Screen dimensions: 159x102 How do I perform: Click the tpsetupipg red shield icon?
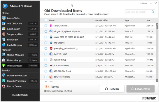tap(51, 48)
